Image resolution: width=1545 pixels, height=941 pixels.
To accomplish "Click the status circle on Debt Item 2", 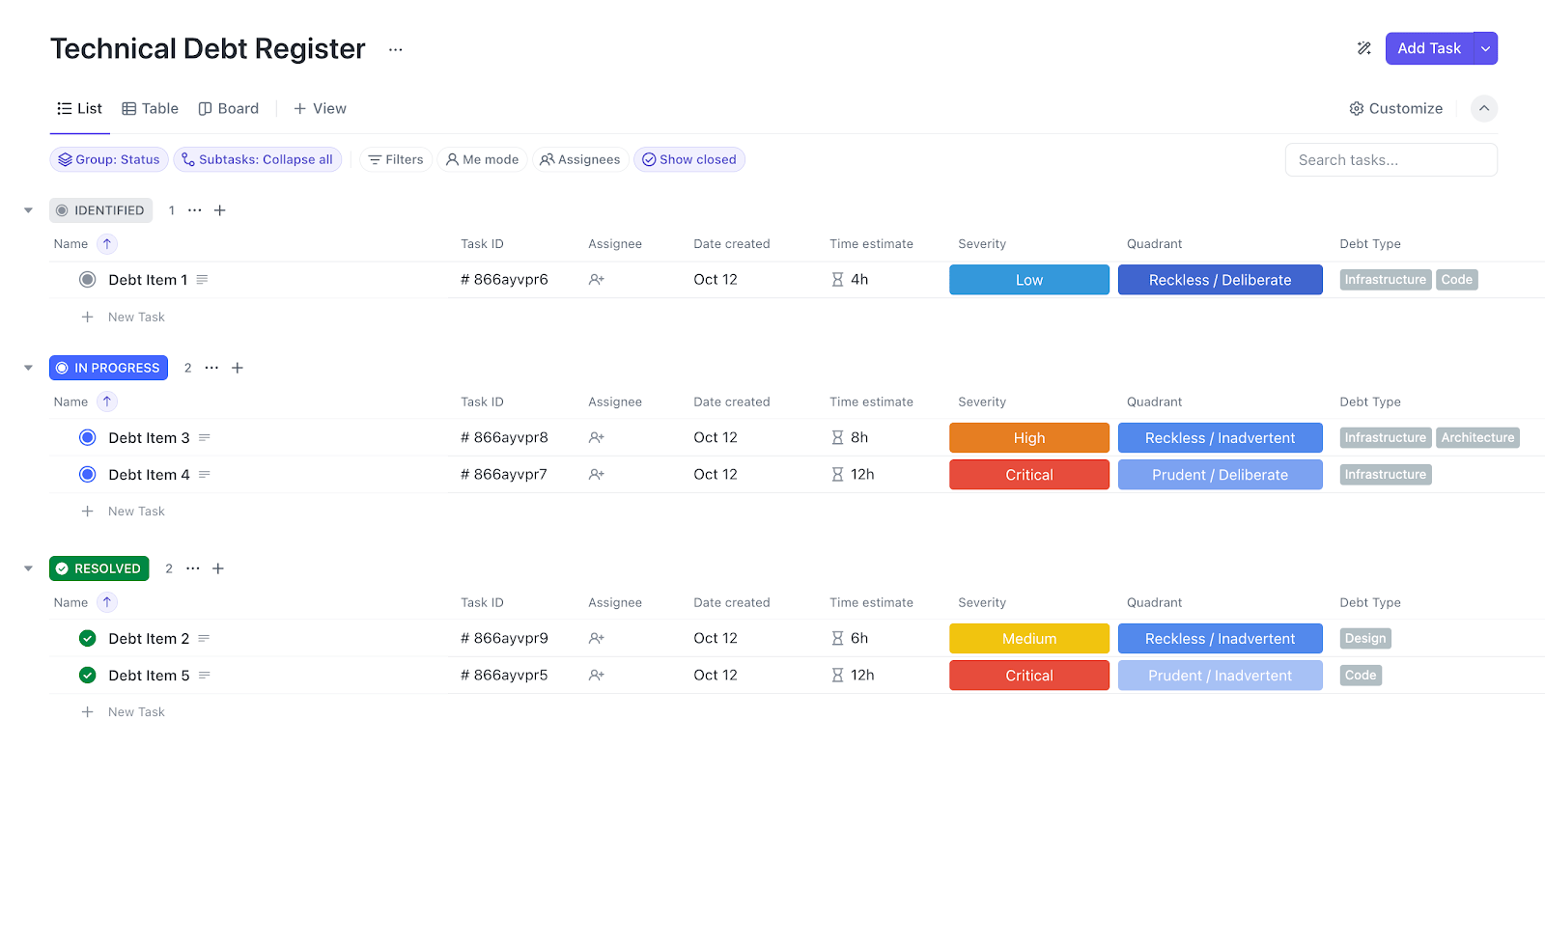I will point(87,638).
